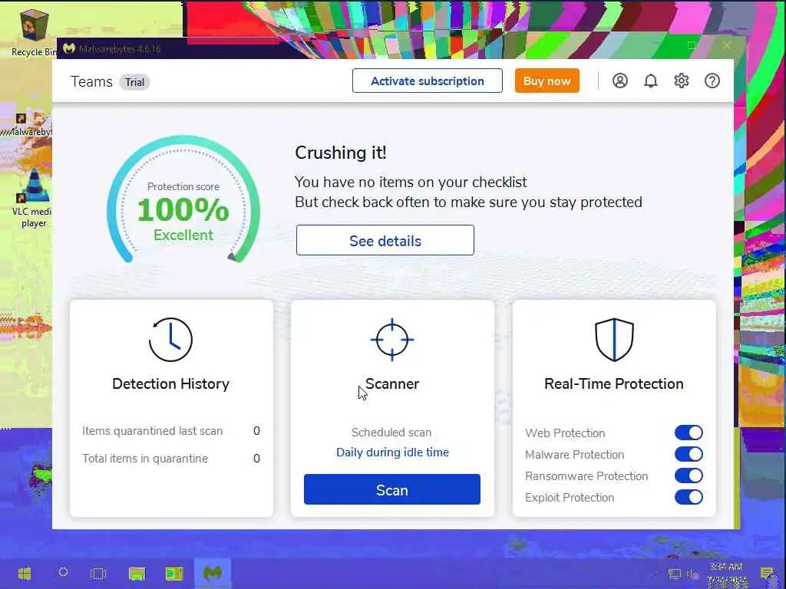Click the See details button
Viewport: 786px width, 589px height.
pos(385,240)
